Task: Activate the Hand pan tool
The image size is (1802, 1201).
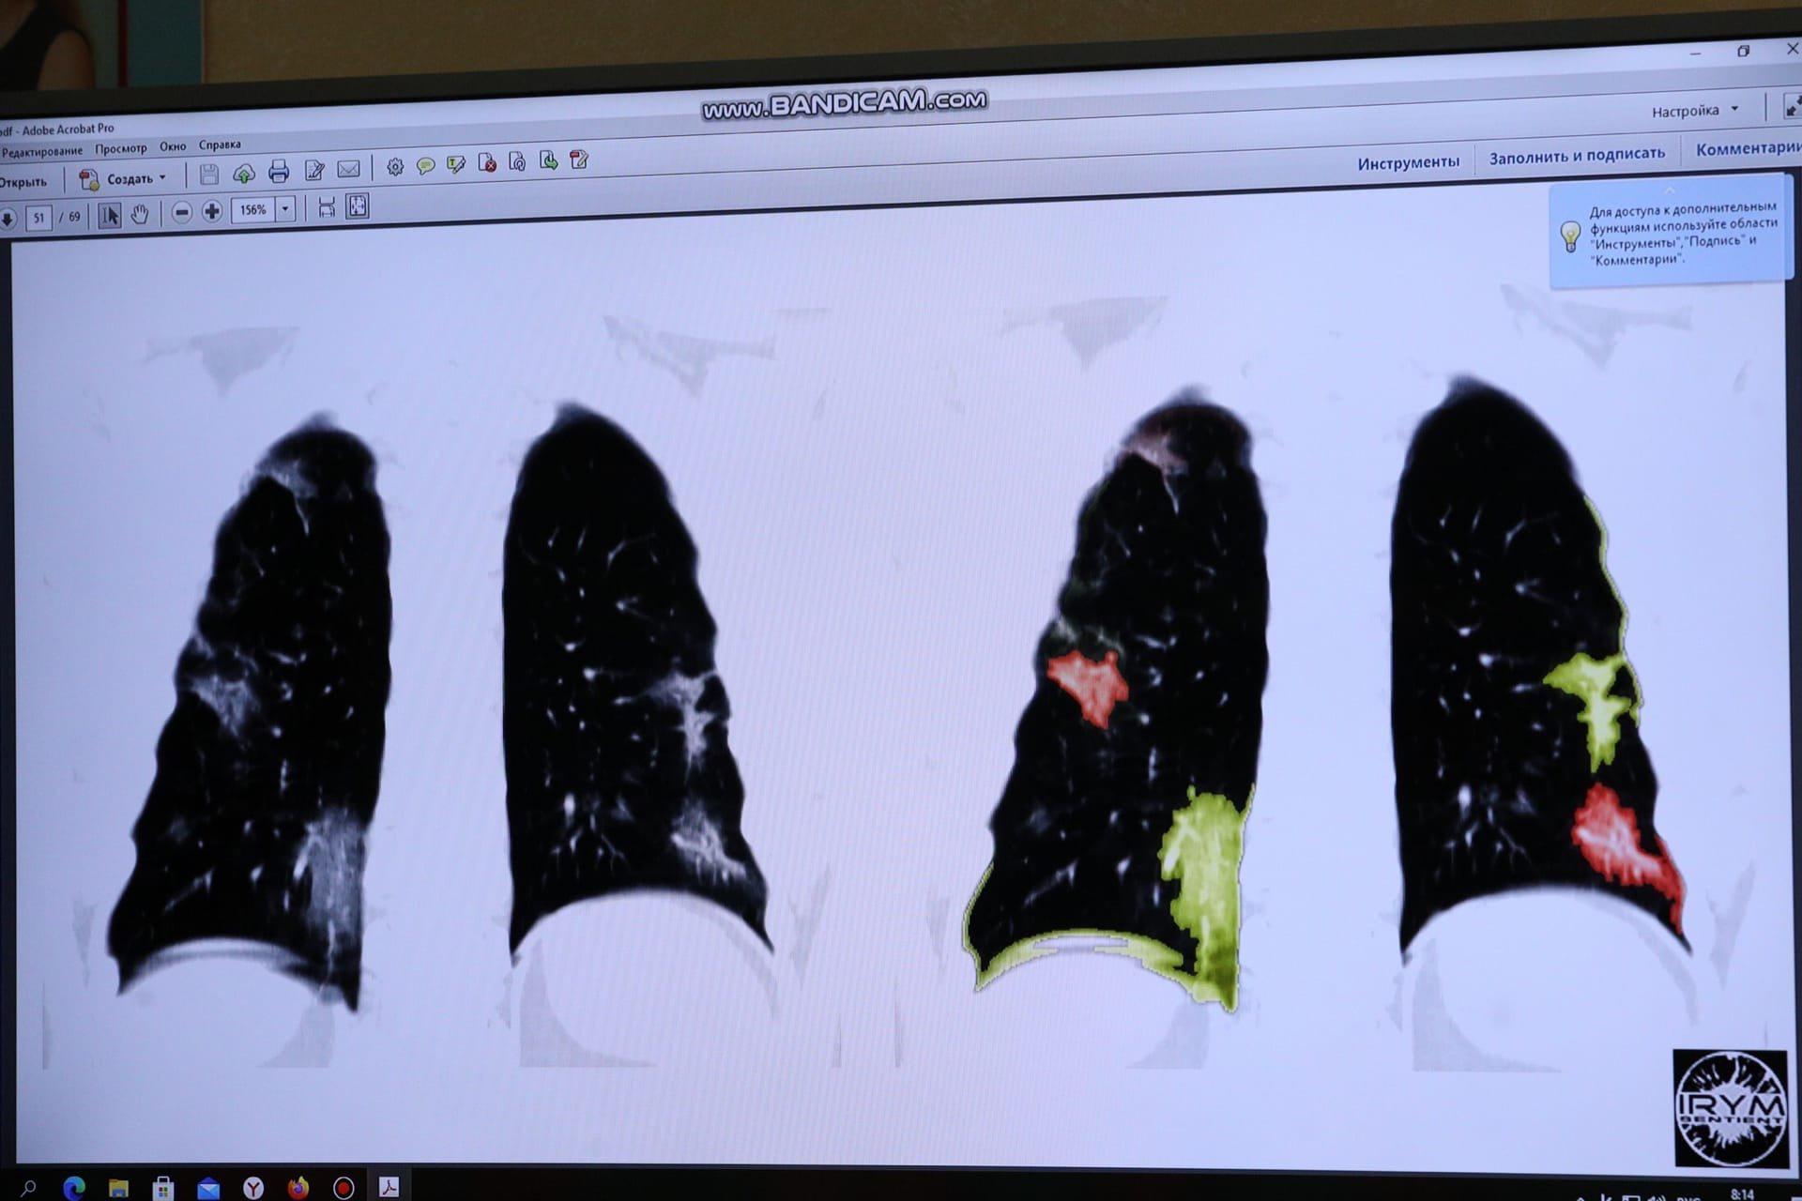Action: pyautogui.click(x=140, y=215)
